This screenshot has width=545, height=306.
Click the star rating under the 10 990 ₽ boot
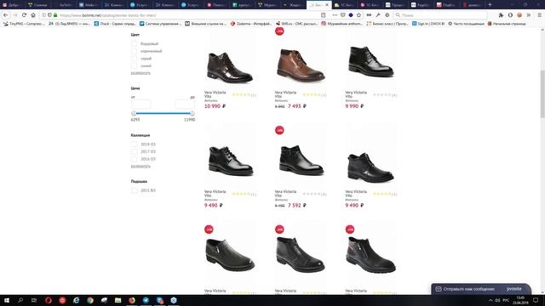241,94
